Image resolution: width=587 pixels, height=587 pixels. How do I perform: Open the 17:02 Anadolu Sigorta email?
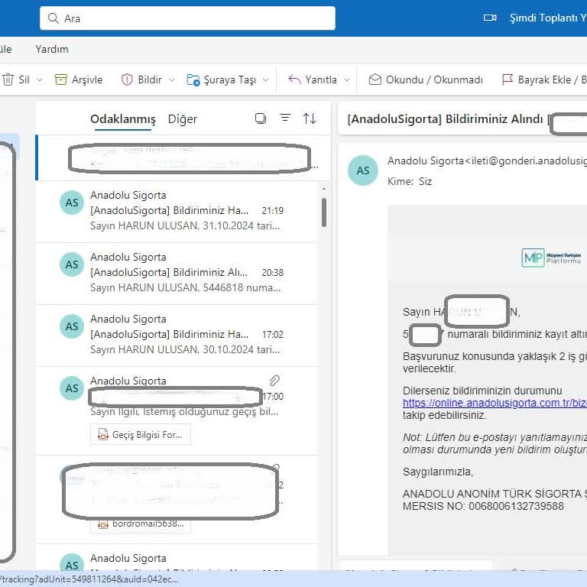click(x=177, y=335)
